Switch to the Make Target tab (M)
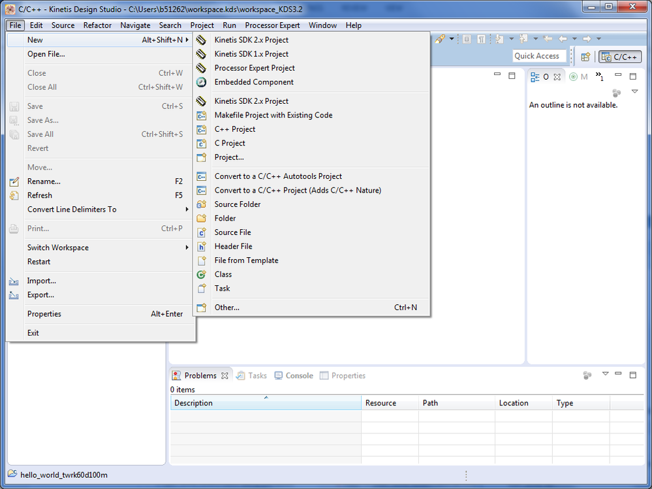The height and width of the screenshot is (489, 652). tap(579, 77)
